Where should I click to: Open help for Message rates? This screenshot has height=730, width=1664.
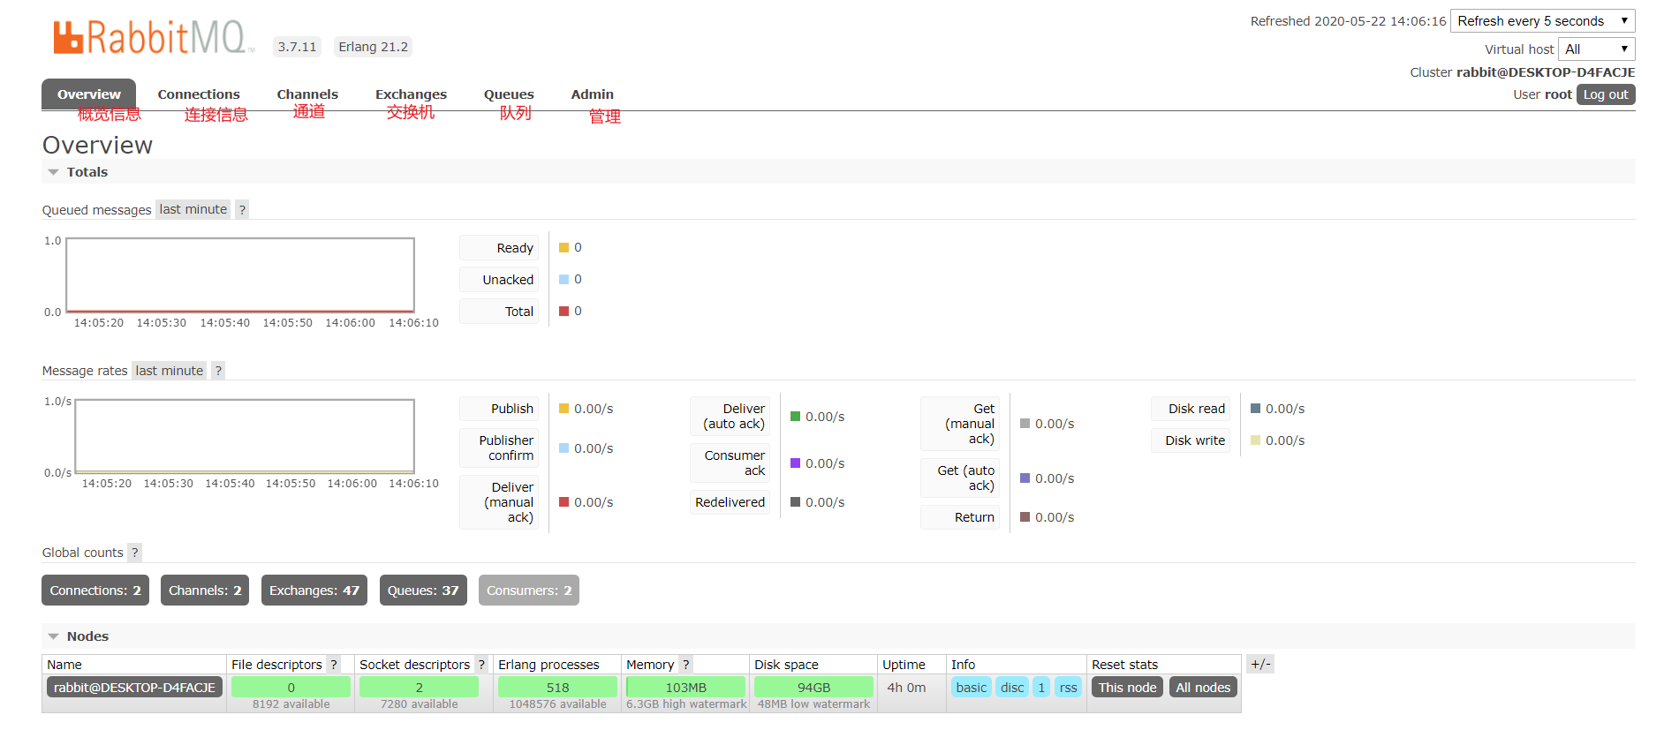218,371
